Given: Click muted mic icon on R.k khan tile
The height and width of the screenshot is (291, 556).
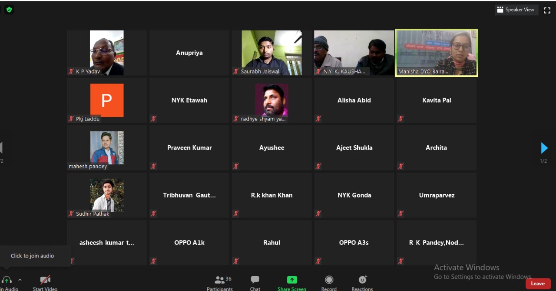Looking at the screenshot, I should pos(236,214).
